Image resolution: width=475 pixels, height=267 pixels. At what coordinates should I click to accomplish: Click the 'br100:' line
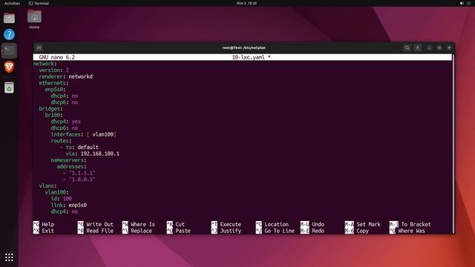[53, 115]
